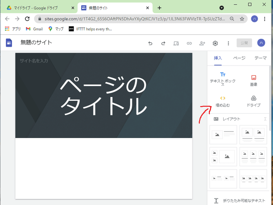View site security lock info
This screenshot has width=273, height=205.
(x=40, y=19)
